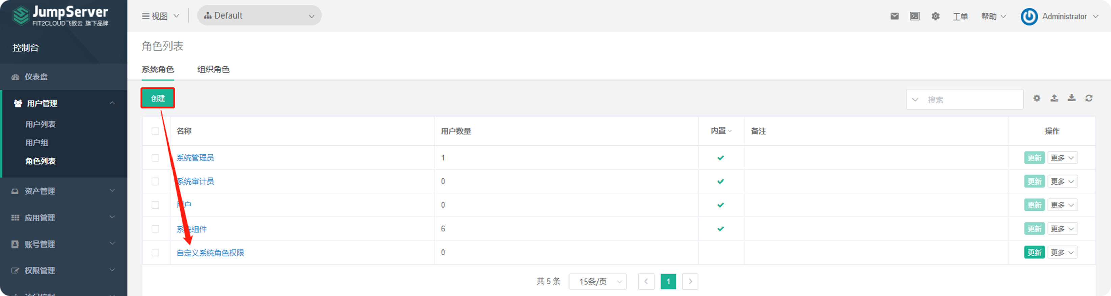The image size is (1111, 296).
Task: Click user count 6 in 系统组件 row
Action: click(443, 229)
